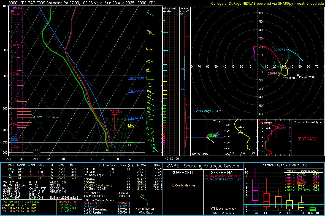Viewport: 325px width, 216px height.
Task: Click the Bunkers Right = 308/14 kt line
Action: click(107, 203)
